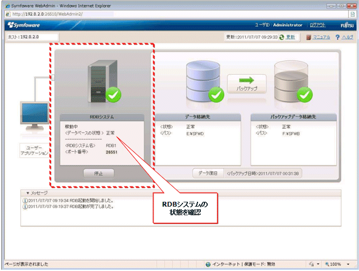Screen dimensions: 359x271
Task: Open the ヘルプ link
Action: 347,37
